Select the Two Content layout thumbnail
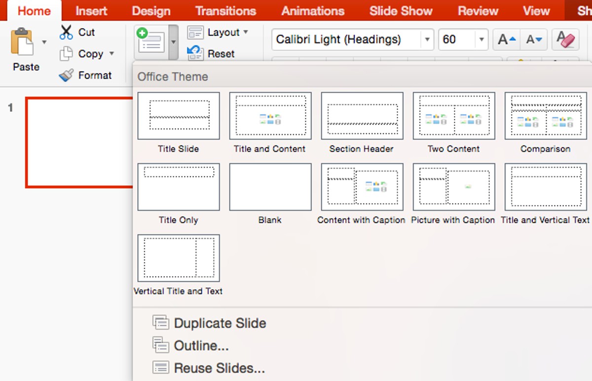592x381 pixels. click(454, 116)
